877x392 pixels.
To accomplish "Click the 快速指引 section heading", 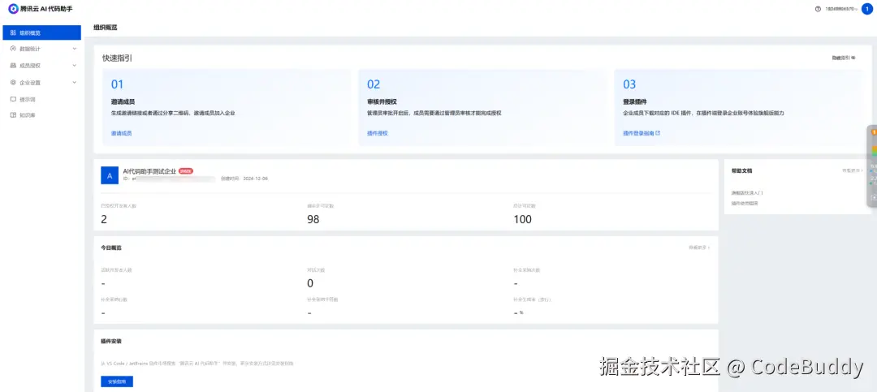I will [117, 58].
